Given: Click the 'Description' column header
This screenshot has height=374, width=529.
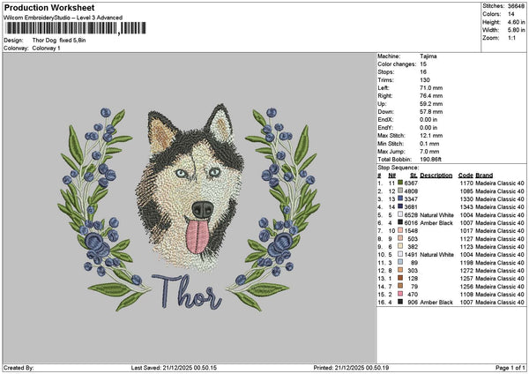Looking at the screenshot, I should coord(436,176).
